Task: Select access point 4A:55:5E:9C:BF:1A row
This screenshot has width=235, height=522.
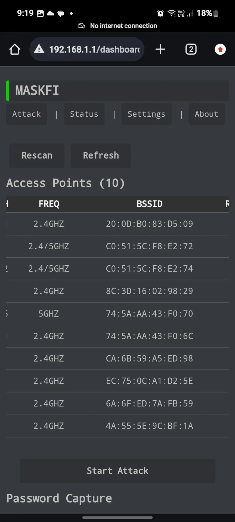Action: [x=117, y=426]
